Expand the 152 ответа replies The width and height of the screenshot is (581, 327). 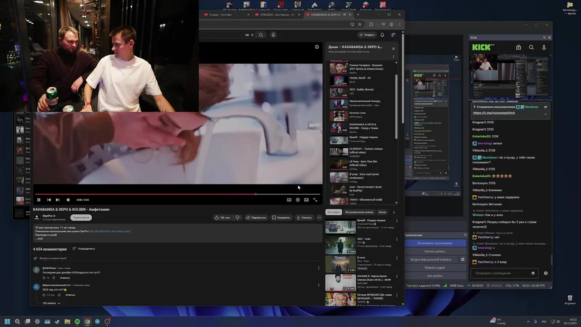click(51, 303)
